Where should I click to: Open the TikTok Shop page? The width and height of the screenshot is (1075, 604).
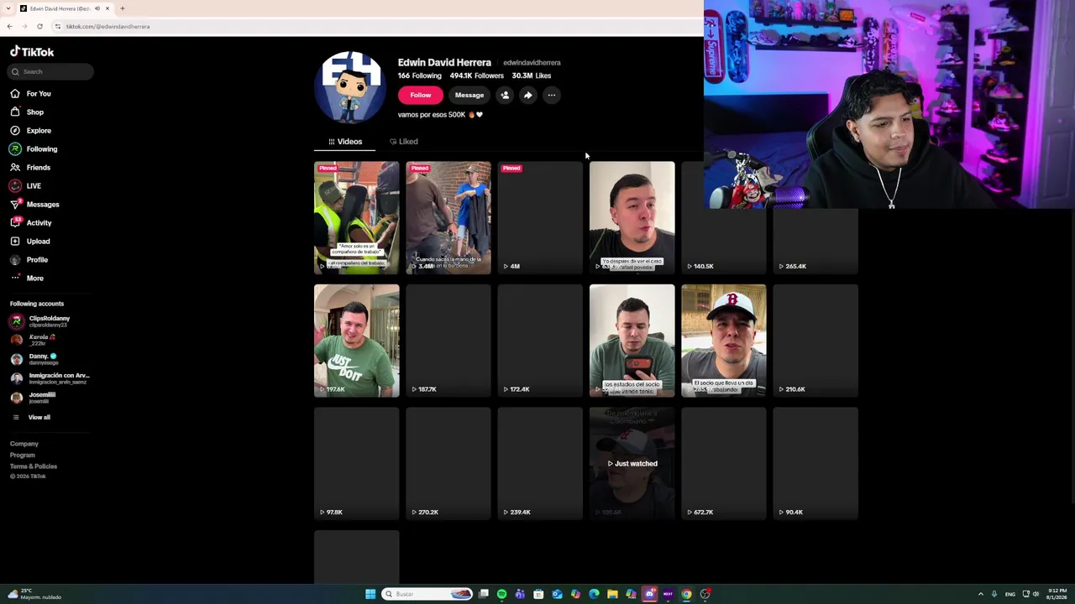27,112
